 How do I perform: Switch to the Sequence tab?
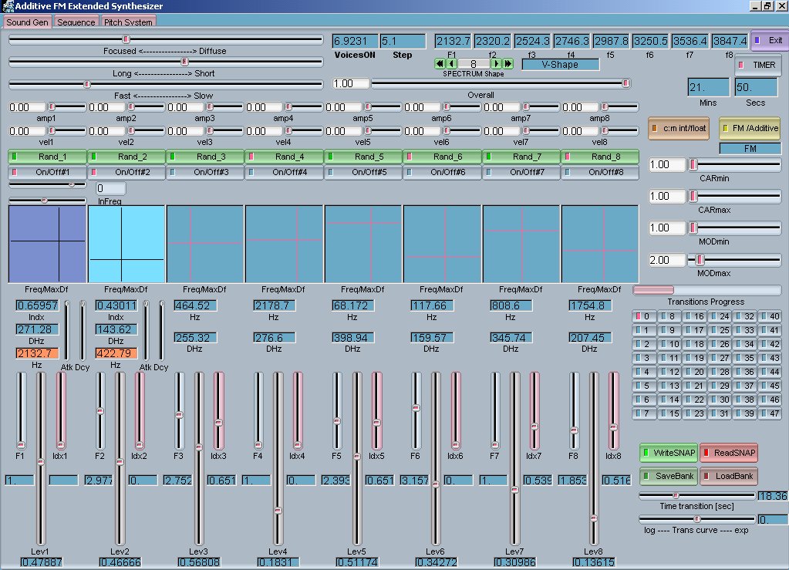point(76,22)
